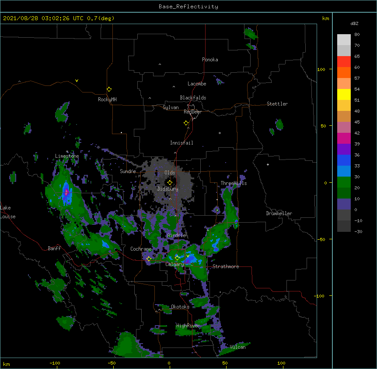Screen dimensions: 377x369
Task: Select the magenta swatch between 42 and 39
Action: [344, 138]
